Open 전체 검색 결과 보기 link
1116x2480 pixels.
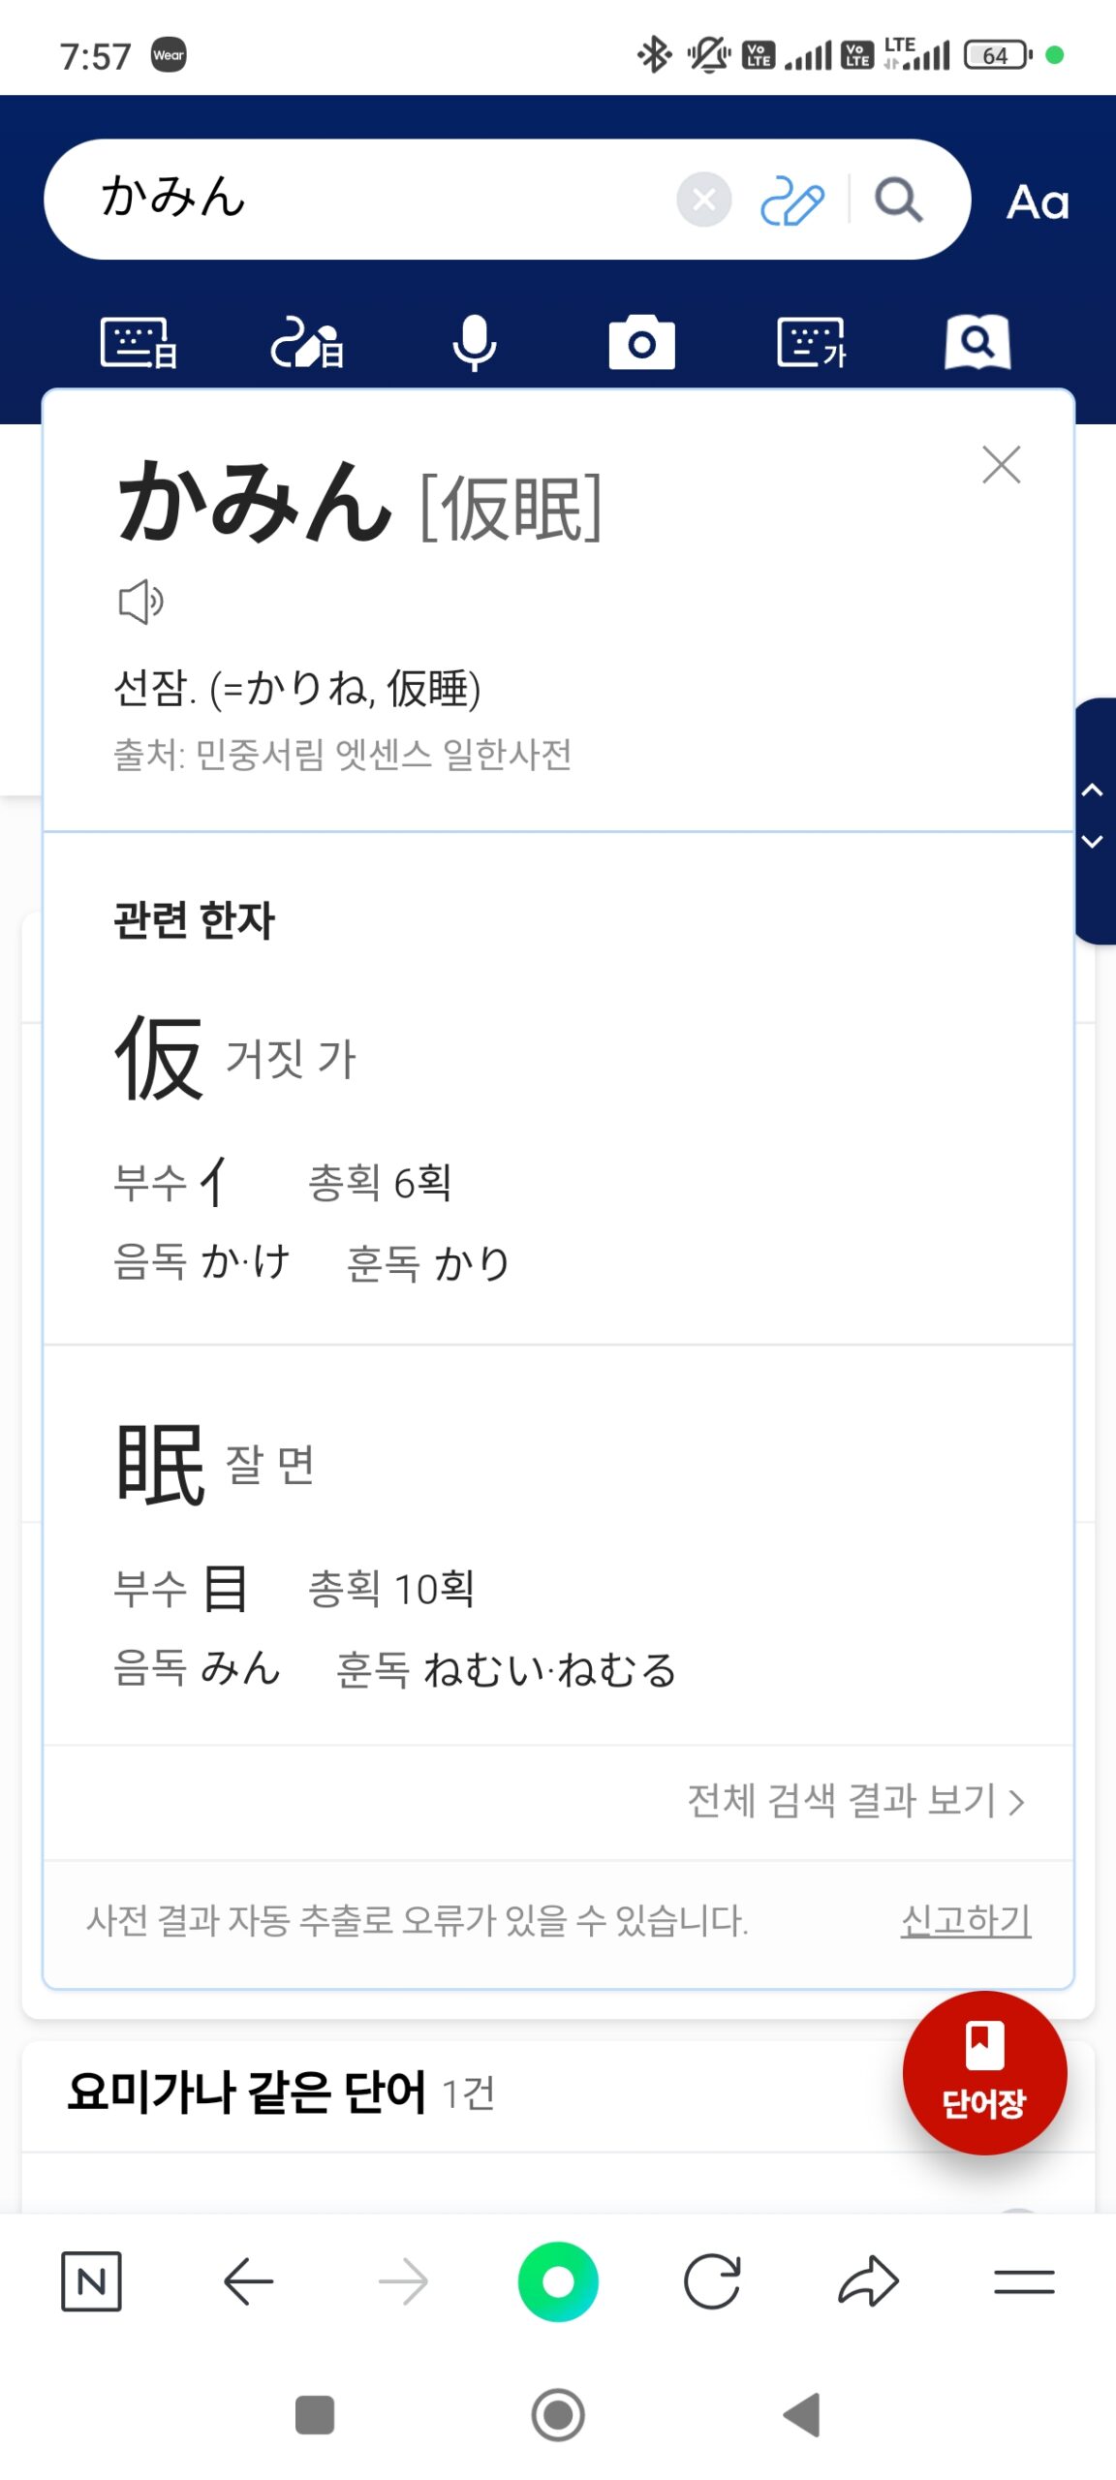tap(855, 1801)
